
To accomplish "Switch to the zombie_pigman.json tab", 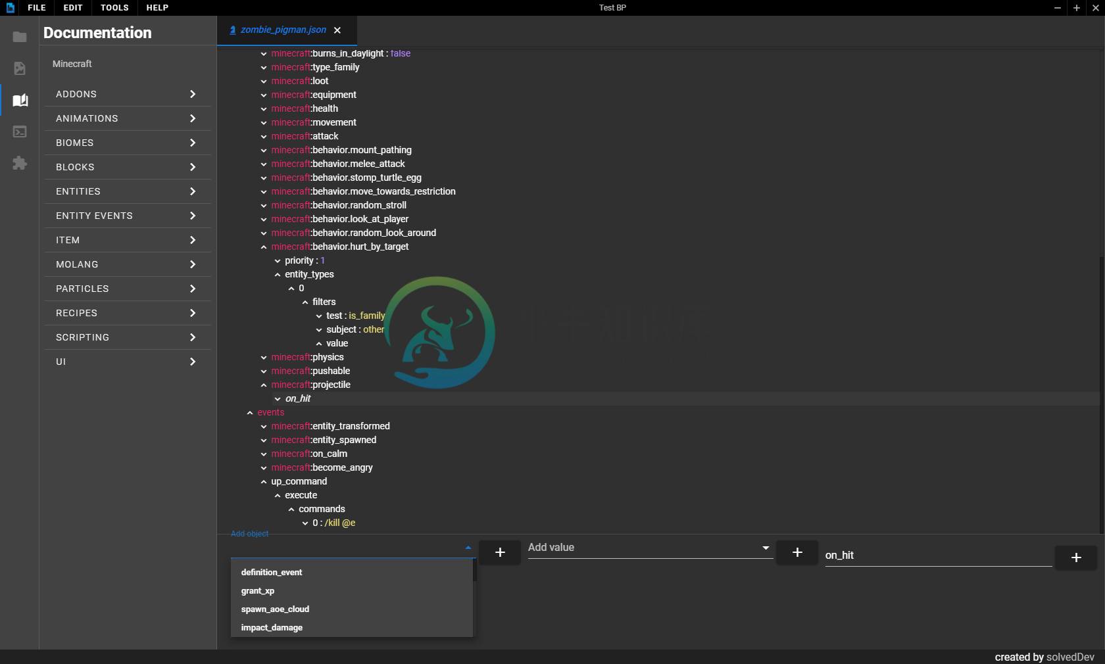I will pyautogui.click(x=283, y=30).
